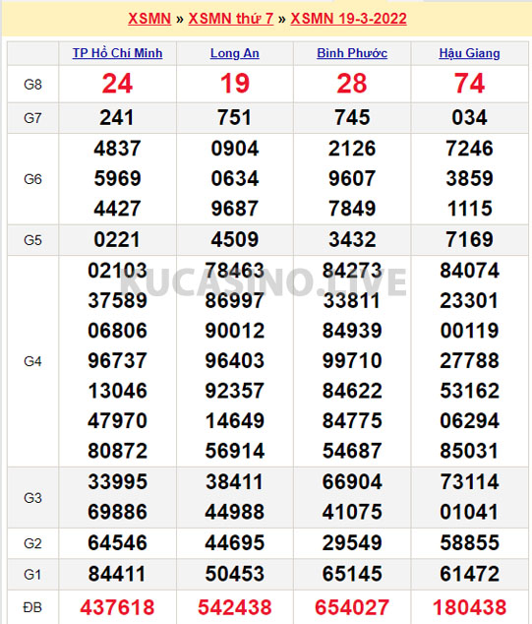The image size is (532, 624).
Task: Open the XSMN breadcrumb link
Action: (x=149, y=19)
